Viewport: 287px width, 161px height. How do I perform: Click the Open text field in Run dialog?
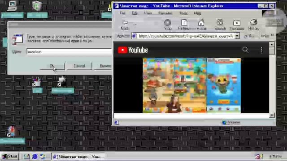(x=70, y=52)
